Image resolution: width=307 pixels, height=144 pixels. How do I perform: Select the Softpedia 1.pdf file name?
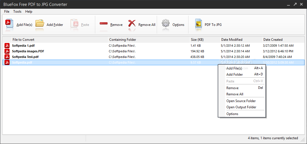[23, 46]
